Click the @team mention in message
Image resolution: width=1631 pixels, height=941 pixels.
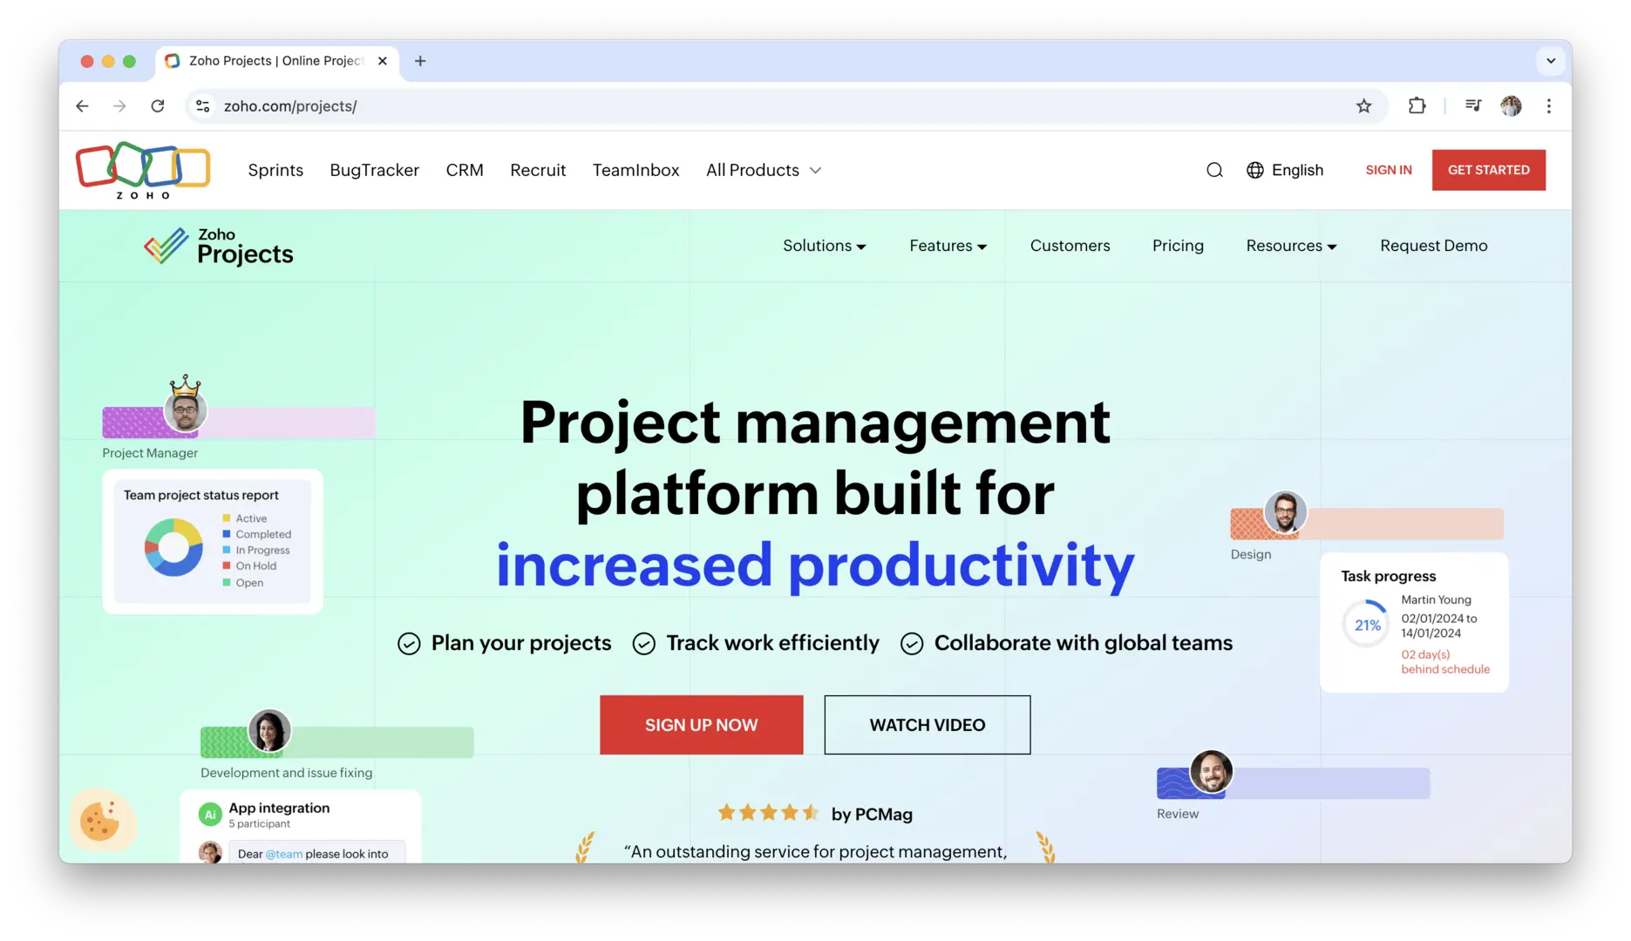pos(284,854)
